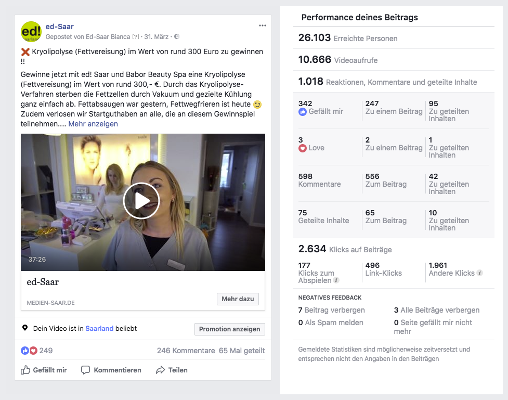
Task: Click the red Love heart icon in stats
Action: (x=302, y=148)
